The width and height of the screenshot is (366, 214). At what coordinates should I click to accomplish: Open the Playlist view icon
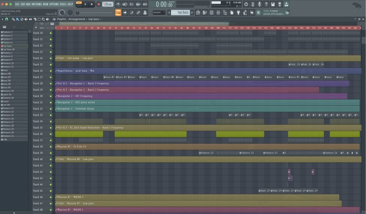(198, 13)
